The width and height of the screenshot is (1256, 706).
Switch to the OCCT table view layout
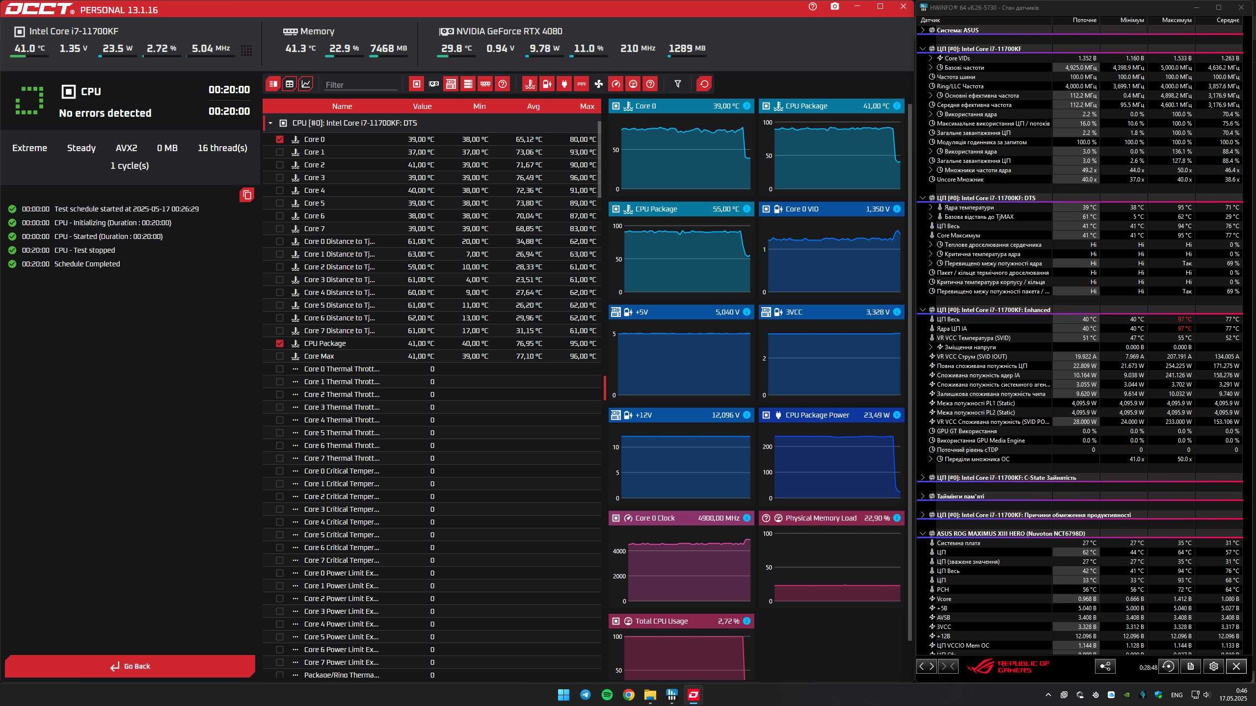[290, 84]
